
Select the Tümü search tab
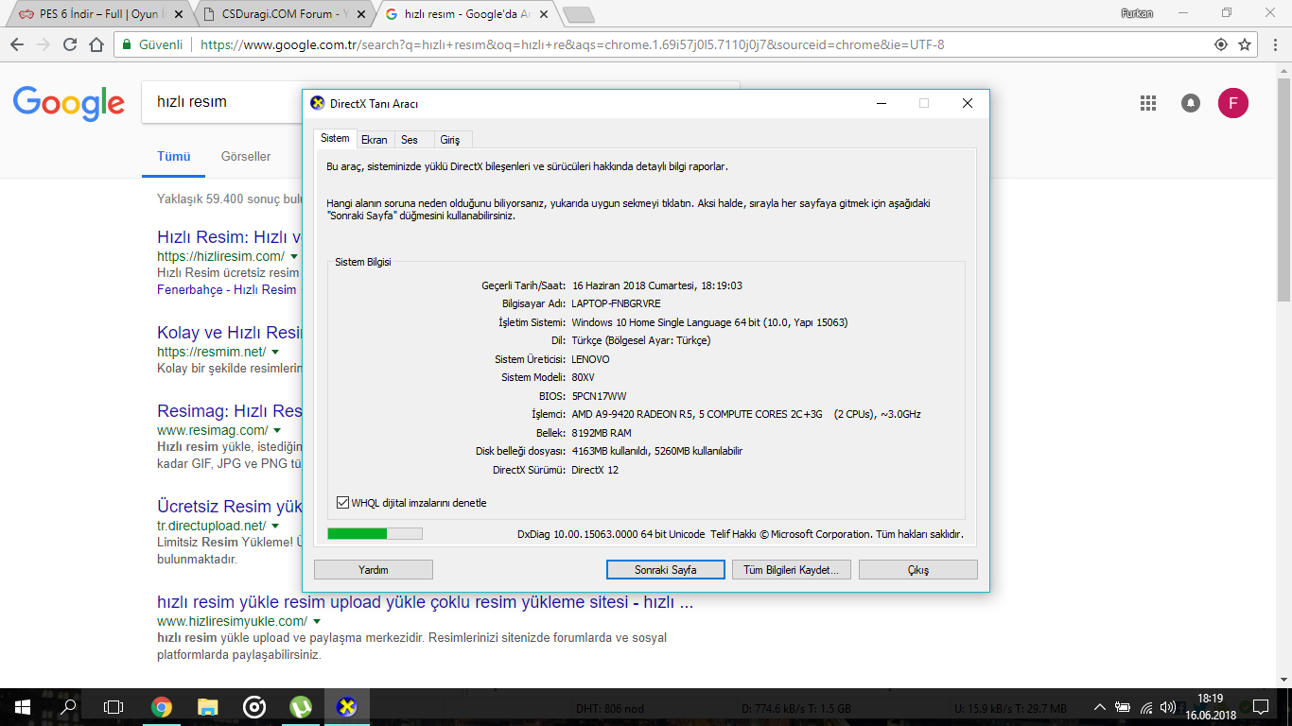coord(174,157)
